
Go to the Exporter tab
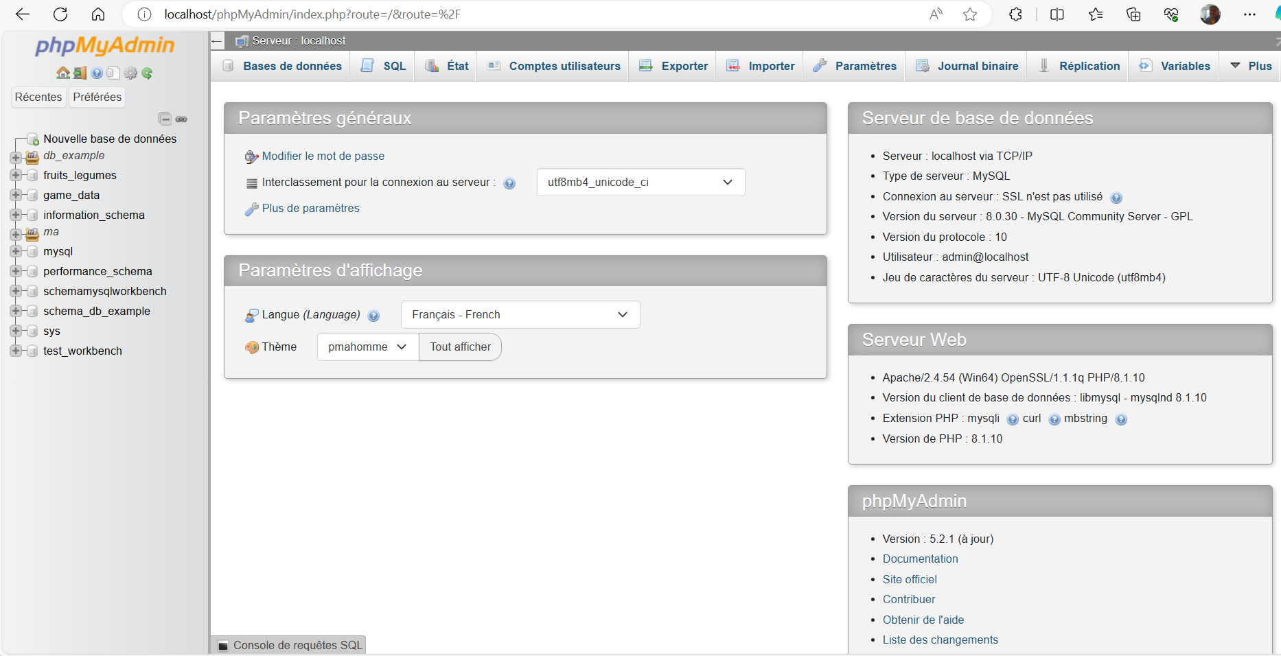point(673,66)
